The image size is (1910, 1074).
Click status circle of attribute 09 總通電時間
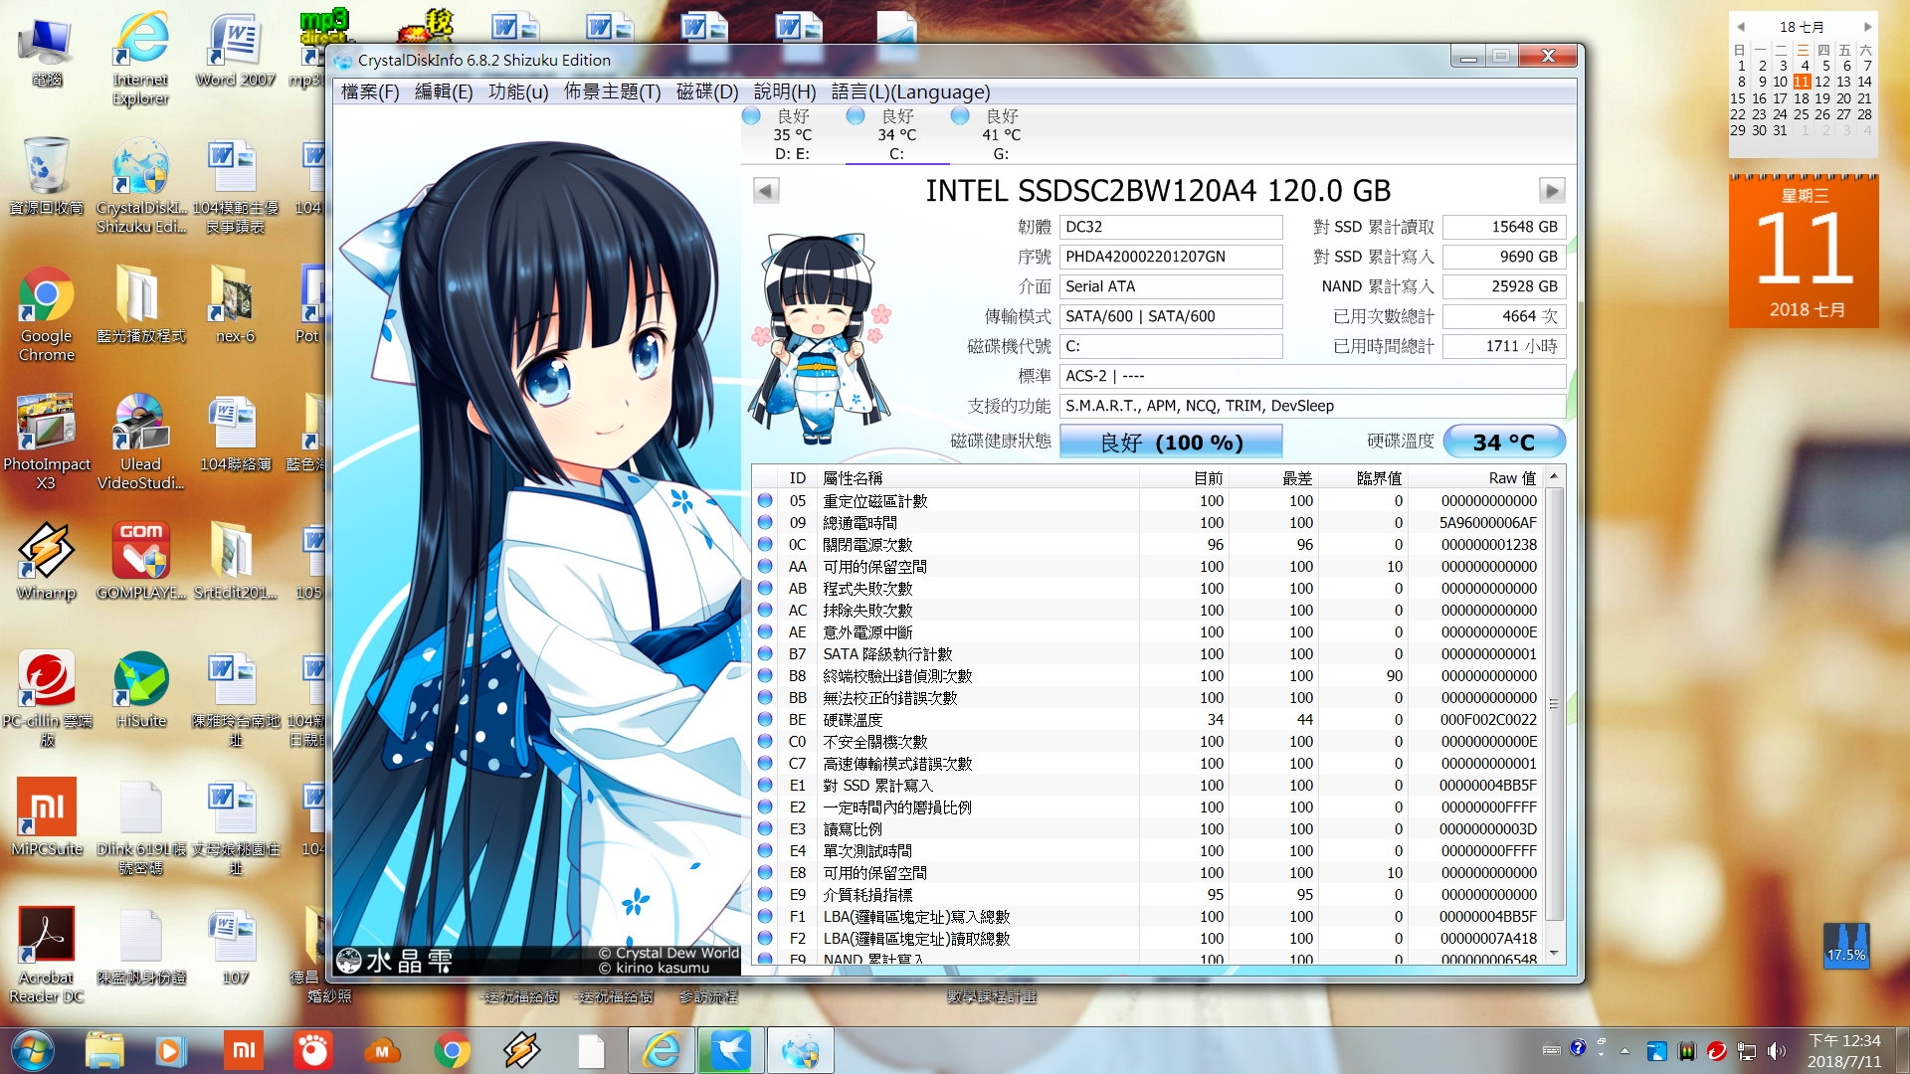click(x=765, y=522)
